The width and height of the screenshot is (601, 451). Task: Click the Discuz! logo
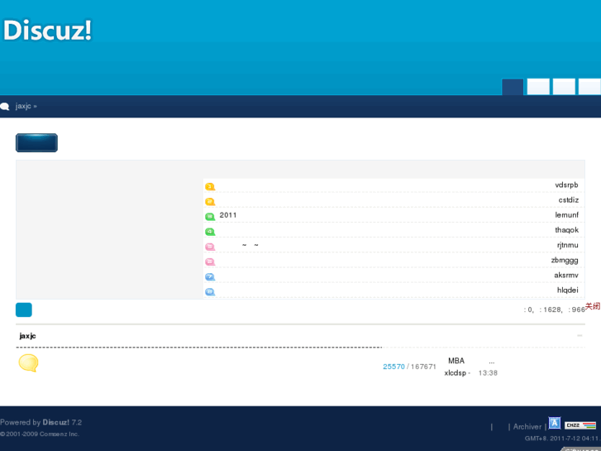coord(47,30)
